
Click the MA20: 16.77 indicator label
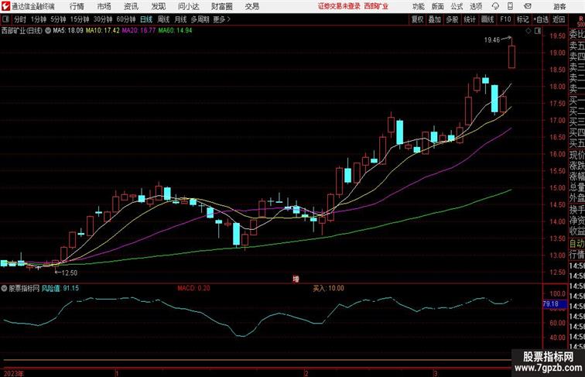139,31
